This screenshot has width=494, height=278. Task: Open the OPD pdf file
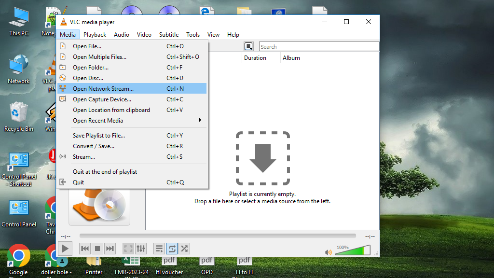tap(206, 266)
